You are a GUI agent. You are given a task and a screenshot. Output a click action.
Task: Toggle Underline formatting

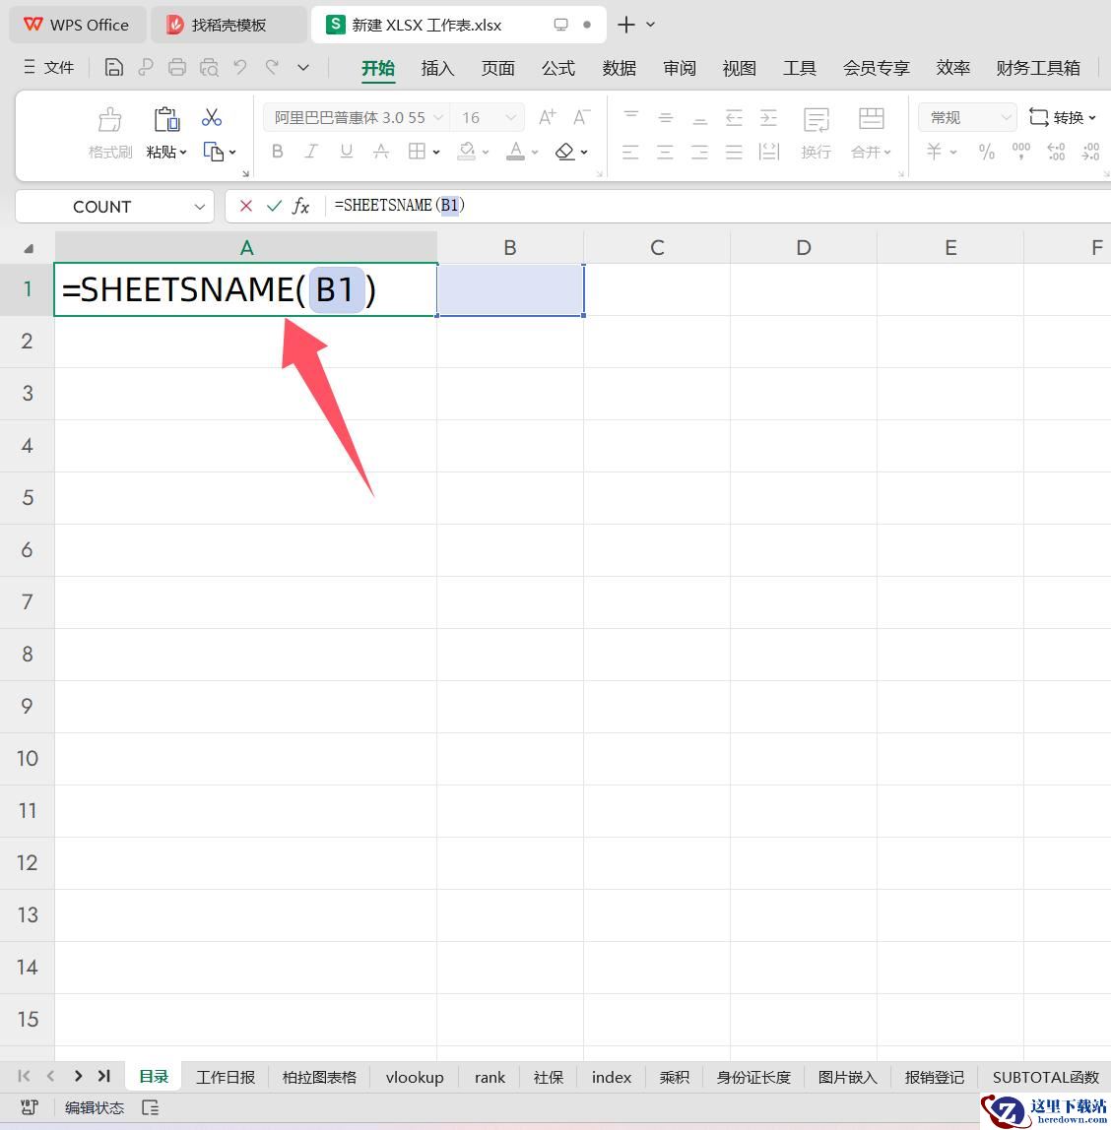346,152
